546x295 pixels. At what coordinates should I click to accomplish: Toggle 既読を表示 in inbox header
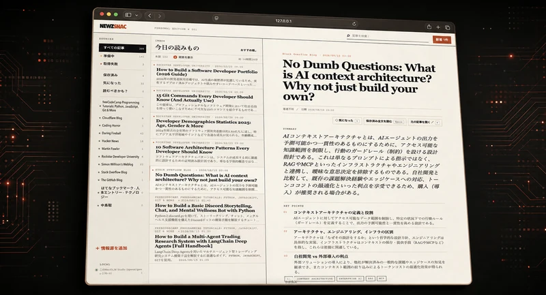pos(183,57)
